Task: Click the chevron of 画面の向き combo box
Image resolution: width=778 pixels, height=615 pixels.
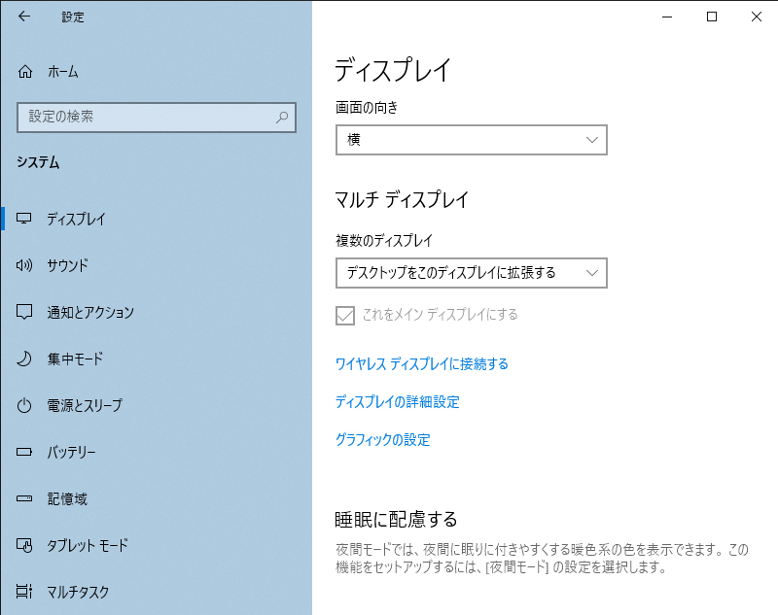Action: [591, 140]
